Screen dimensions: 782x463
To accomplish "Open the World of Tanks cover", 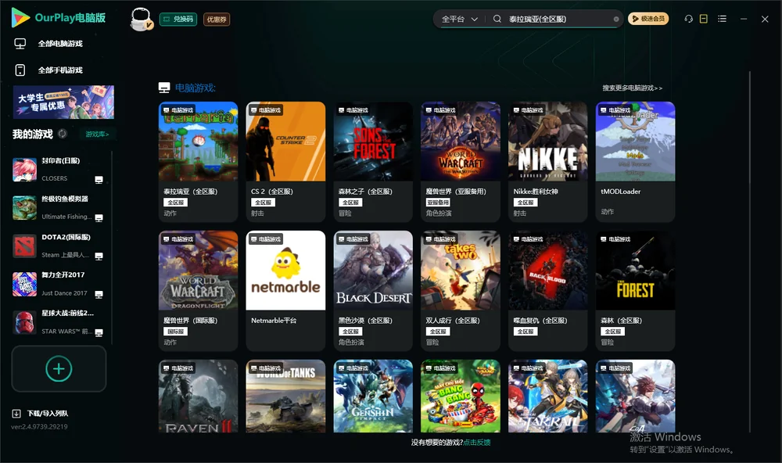I will click(x=285, y=397).
